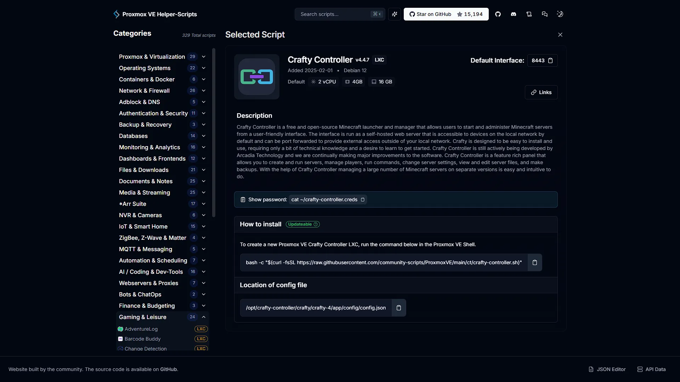Expand the Monitoring & Analytics category

tap(163, 147)
